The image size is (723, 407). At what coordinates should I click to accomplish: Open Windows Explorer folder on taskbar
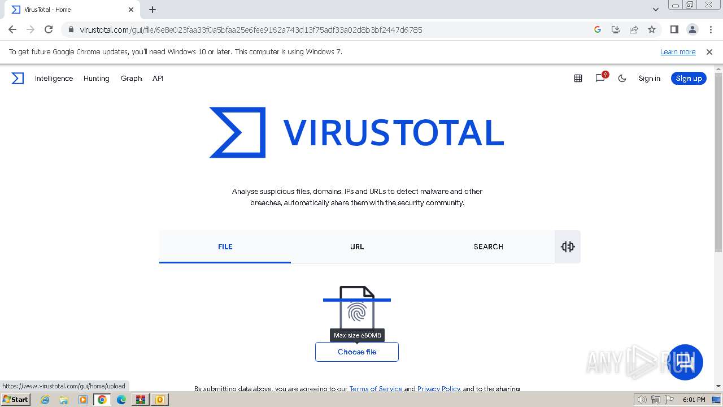click(x=64, y=400)
